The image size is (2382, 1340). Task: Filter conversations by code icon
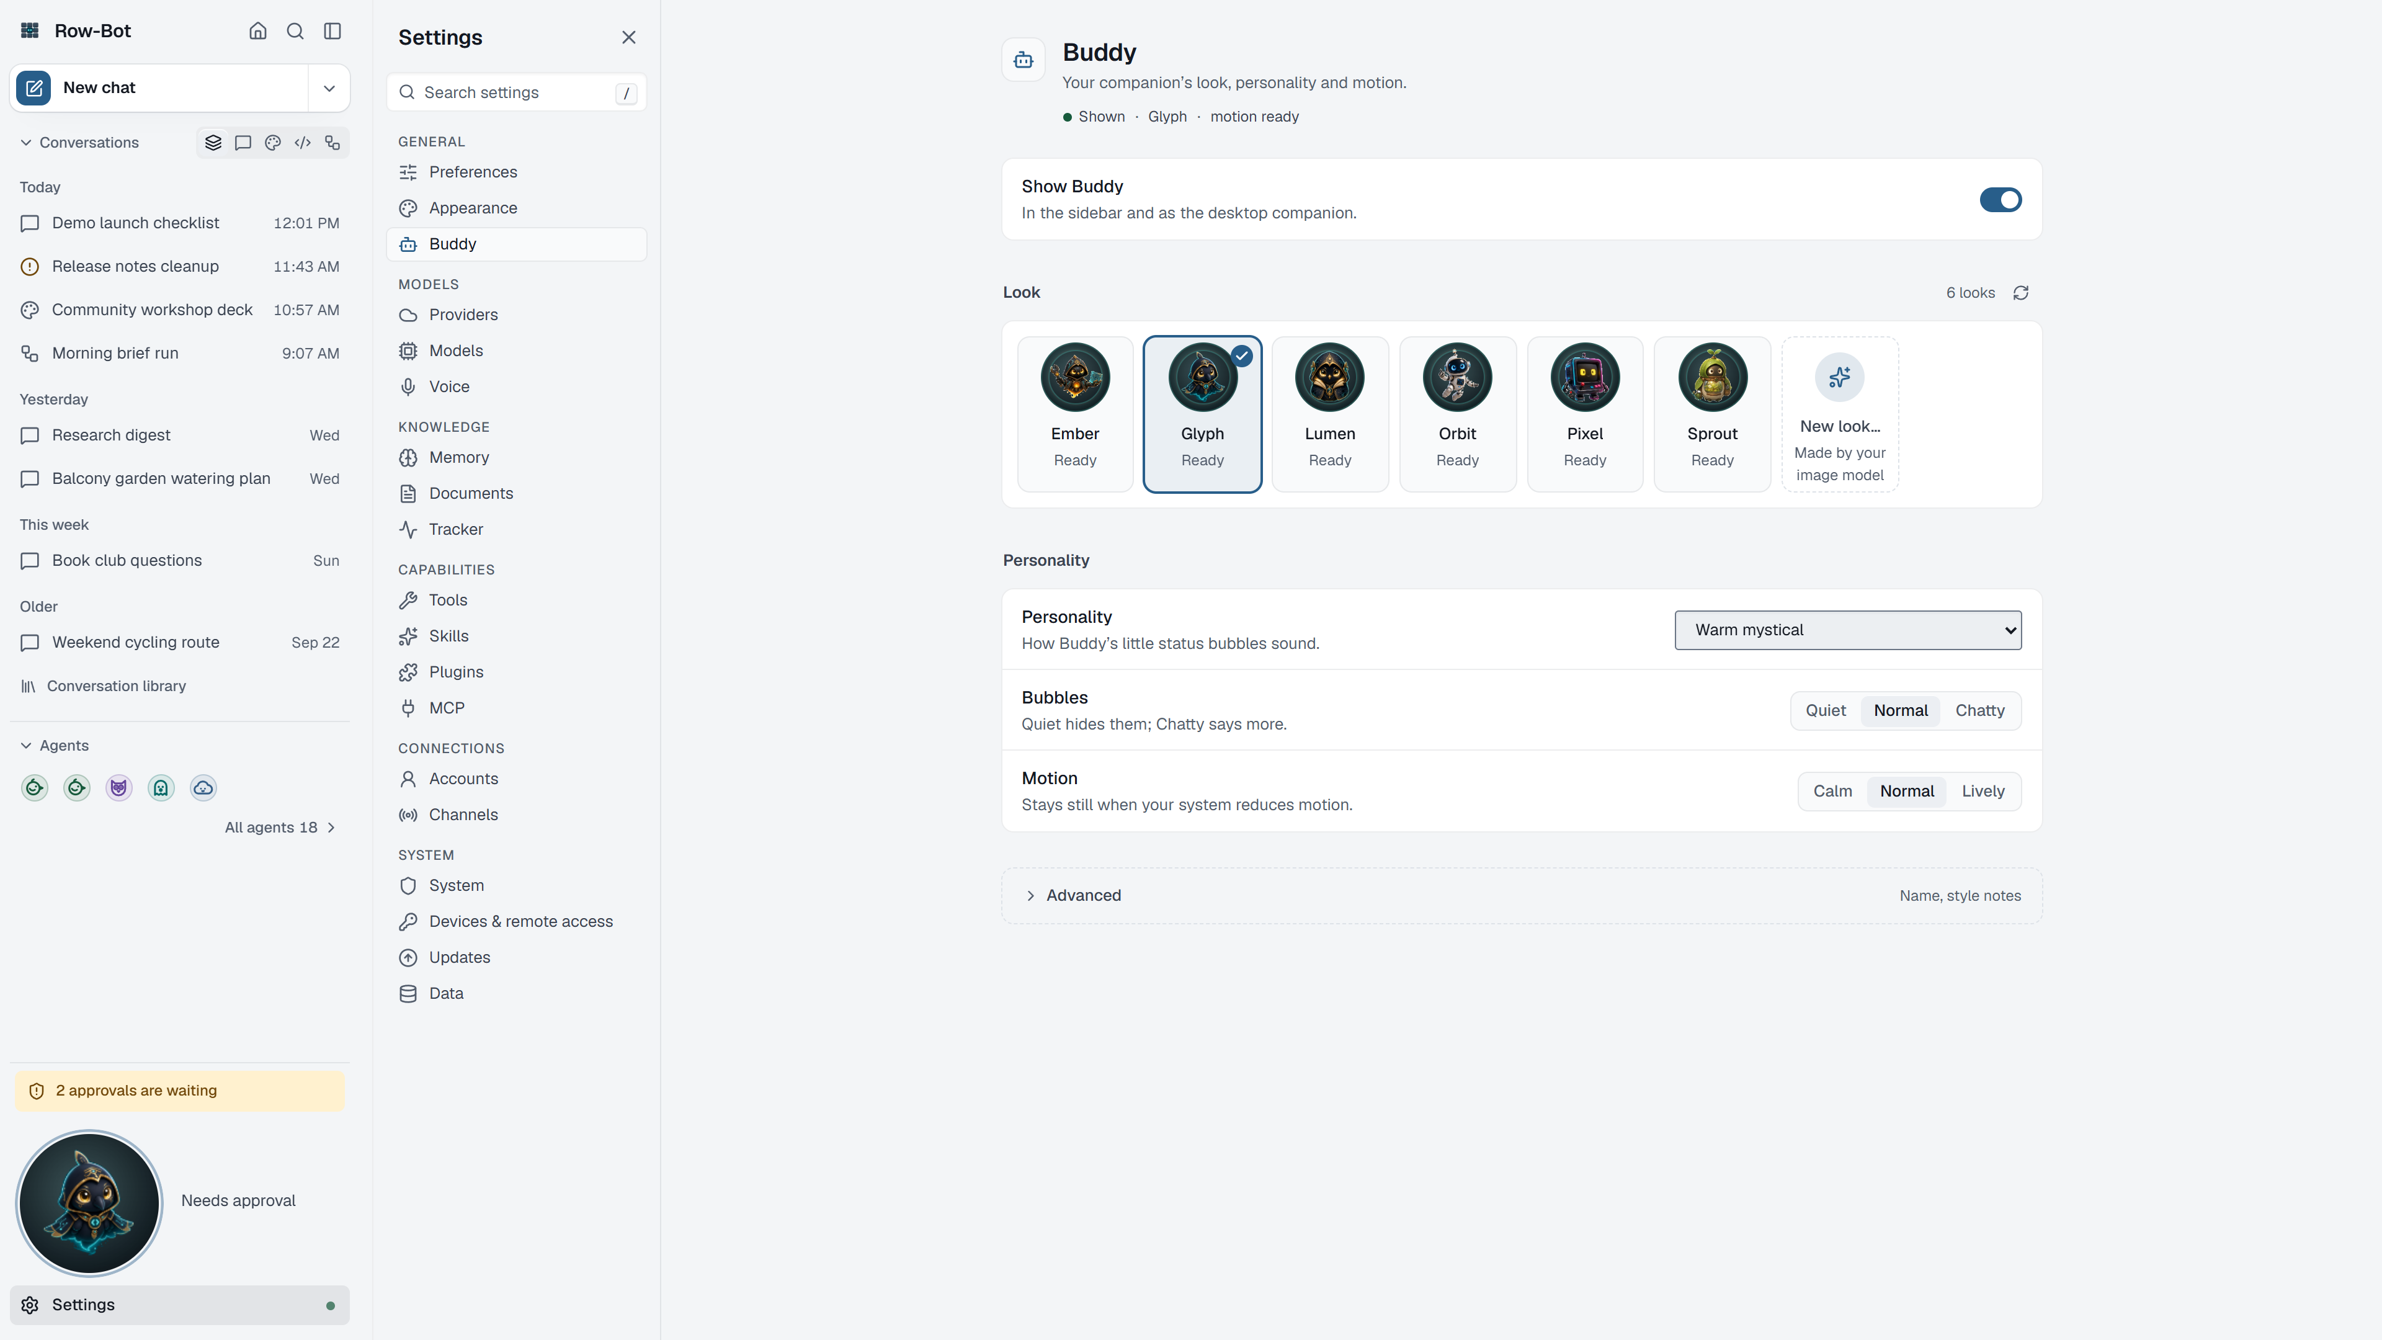302,143
